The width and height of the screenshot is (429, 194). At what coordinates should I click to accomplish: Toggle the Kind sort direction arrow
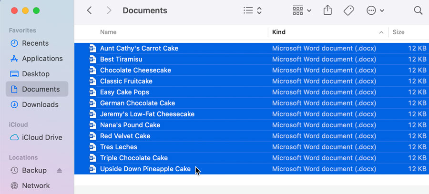pyautogui.click(x=381, y=32)
